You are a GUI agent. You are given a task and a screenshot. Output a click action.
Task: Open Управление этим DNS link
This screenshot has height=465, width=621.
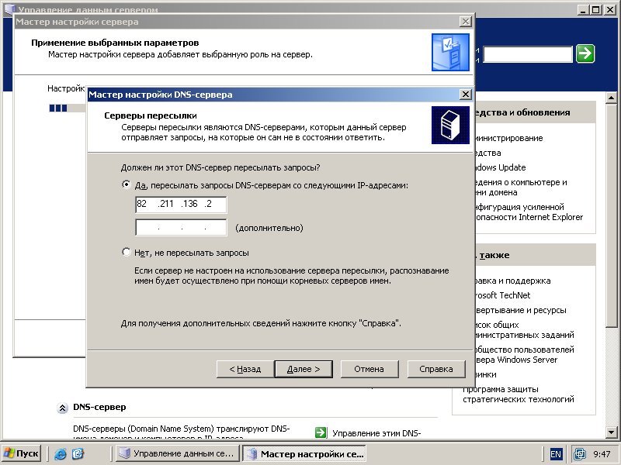click(x=376, y=433)
